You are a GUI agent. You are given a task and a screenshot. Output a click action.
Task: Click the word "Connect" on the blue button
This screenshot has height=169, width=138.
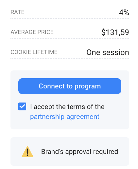tap(52, 86)
